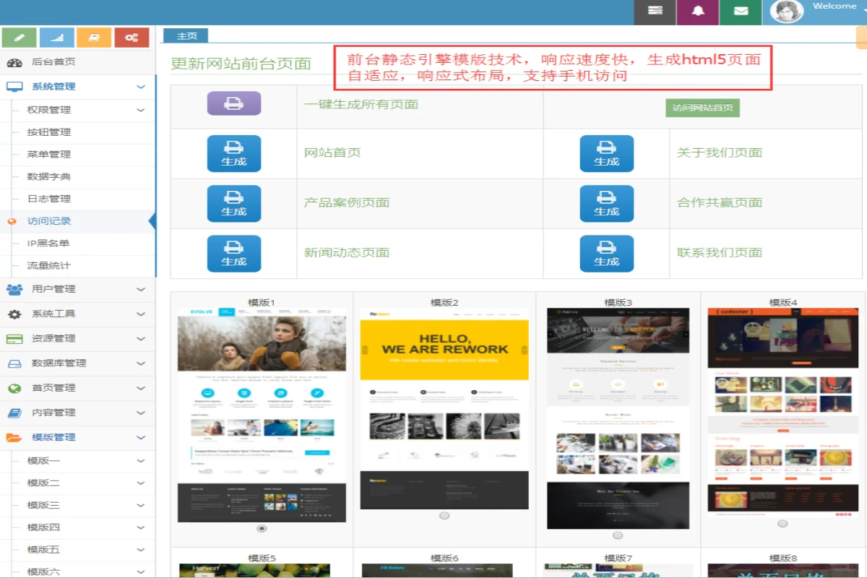Click the blue bar chart icon
The image size is (867, 578).
[57, 38]
